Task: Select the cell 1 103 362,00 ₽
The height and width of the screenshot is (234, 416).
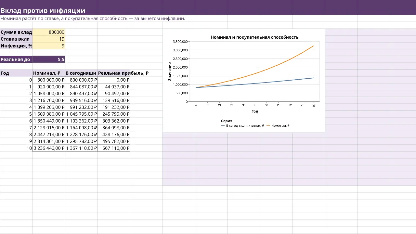Action: (x=81, y=121)
